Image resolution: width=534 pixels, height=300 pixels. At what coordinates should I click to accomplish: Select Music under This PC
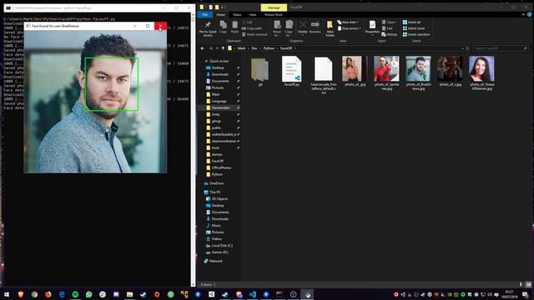(216, 225)
